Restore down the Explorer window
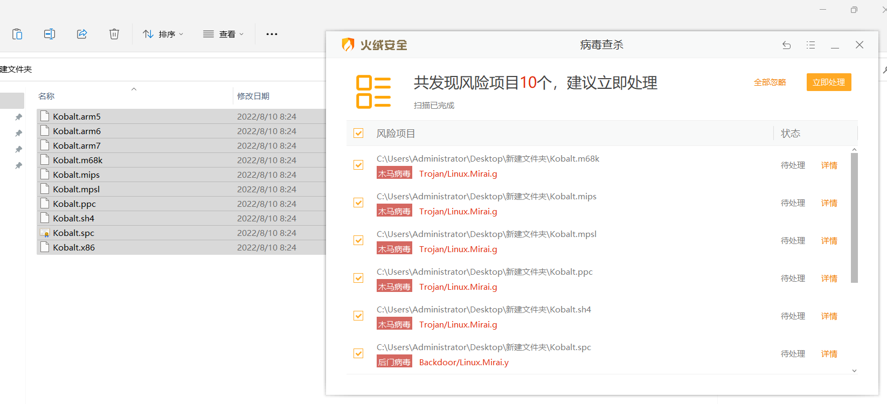The image size is (887, 404). [x=854, y=10]
